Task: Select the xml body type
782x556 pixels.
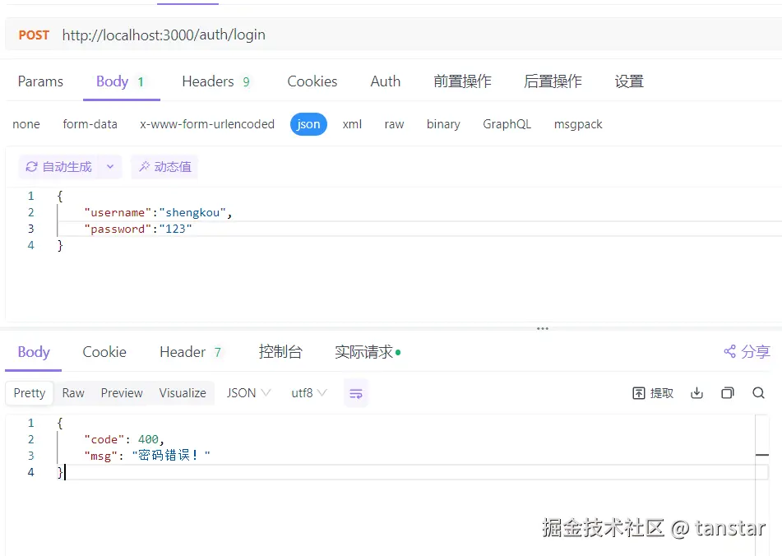Action: coord(352,124)
